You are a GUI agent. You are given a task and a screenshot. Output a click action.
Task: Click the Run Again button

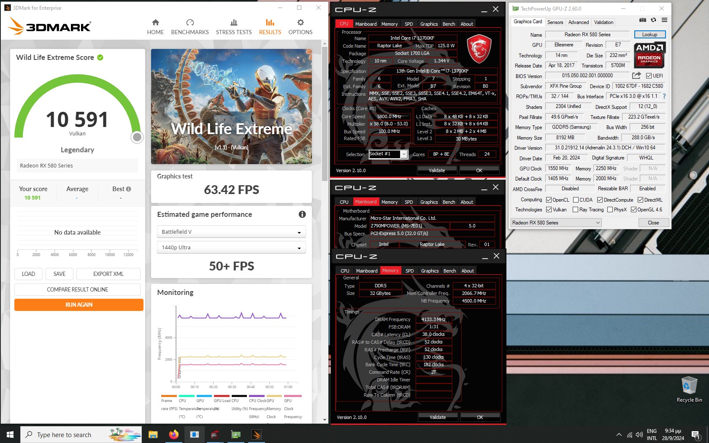coord(79,305)
